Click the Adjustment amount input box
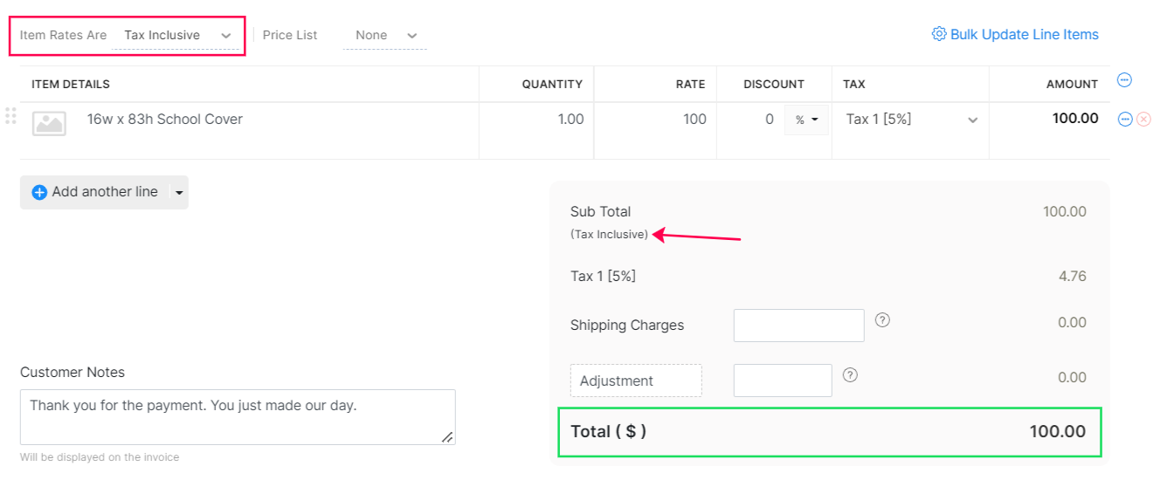Viewport: 1167px width, 480px height. click(x=783, y=381)
